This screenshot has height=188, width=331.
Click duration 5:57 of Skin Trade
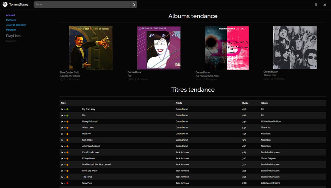244,140
